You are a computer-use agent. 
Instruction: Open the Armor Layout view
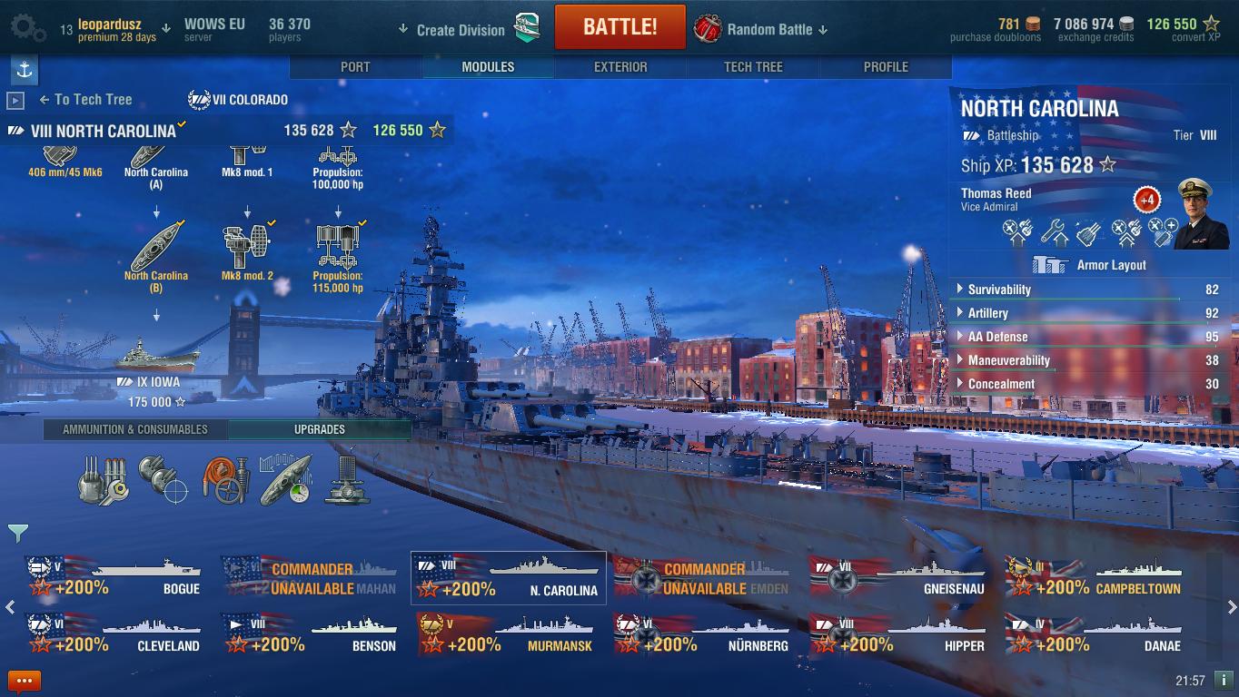pyautogui.click(x=1088, y=265)
